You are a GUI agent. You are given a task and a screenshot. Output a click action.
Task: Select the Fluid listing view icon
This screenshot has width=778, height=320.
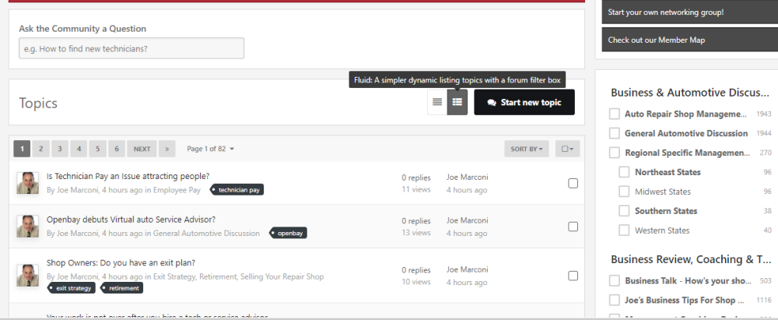(457, 102)
